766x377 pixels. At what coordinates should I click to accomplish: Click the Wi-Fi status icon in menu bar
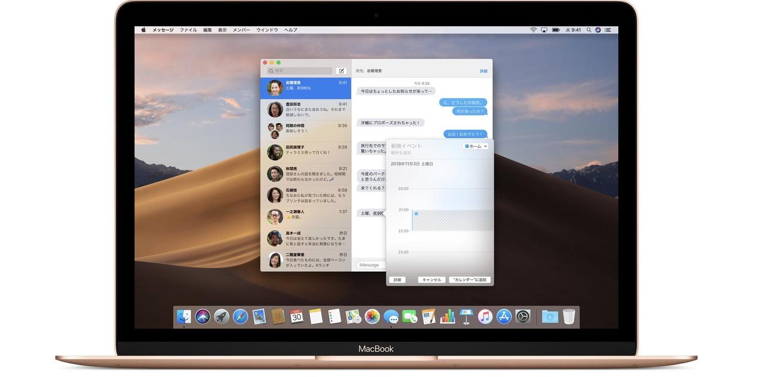pos(533,30)
